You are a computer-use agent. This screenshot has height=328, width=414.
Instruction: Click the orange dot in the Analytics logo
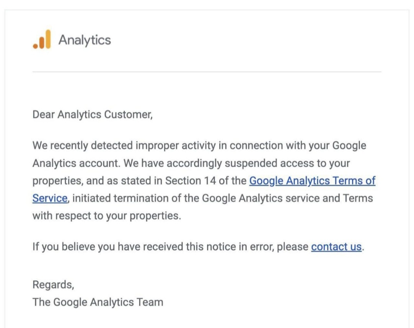coord(35,46)
